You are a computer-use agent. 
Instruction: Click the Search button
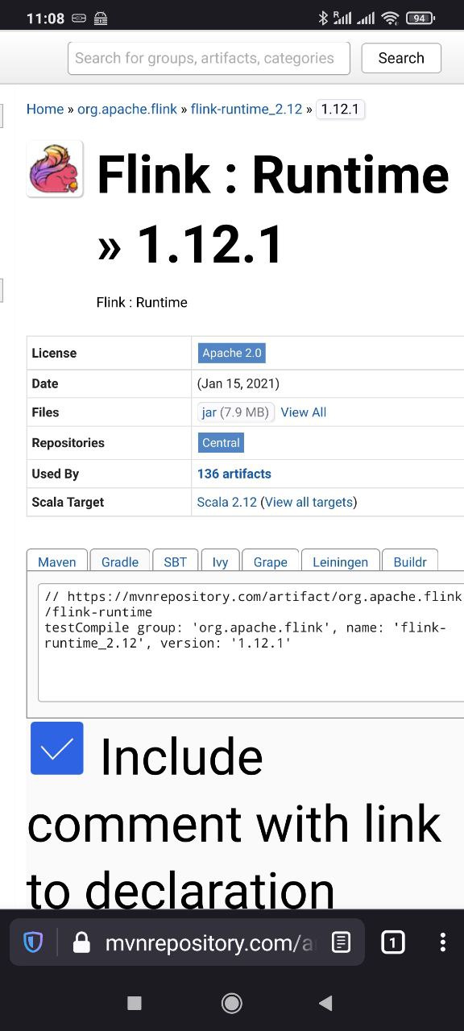(x=401, y=58)
